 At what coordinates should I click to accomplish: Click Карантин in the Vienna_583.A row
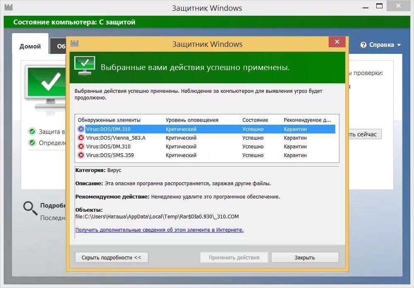[295, 138]
